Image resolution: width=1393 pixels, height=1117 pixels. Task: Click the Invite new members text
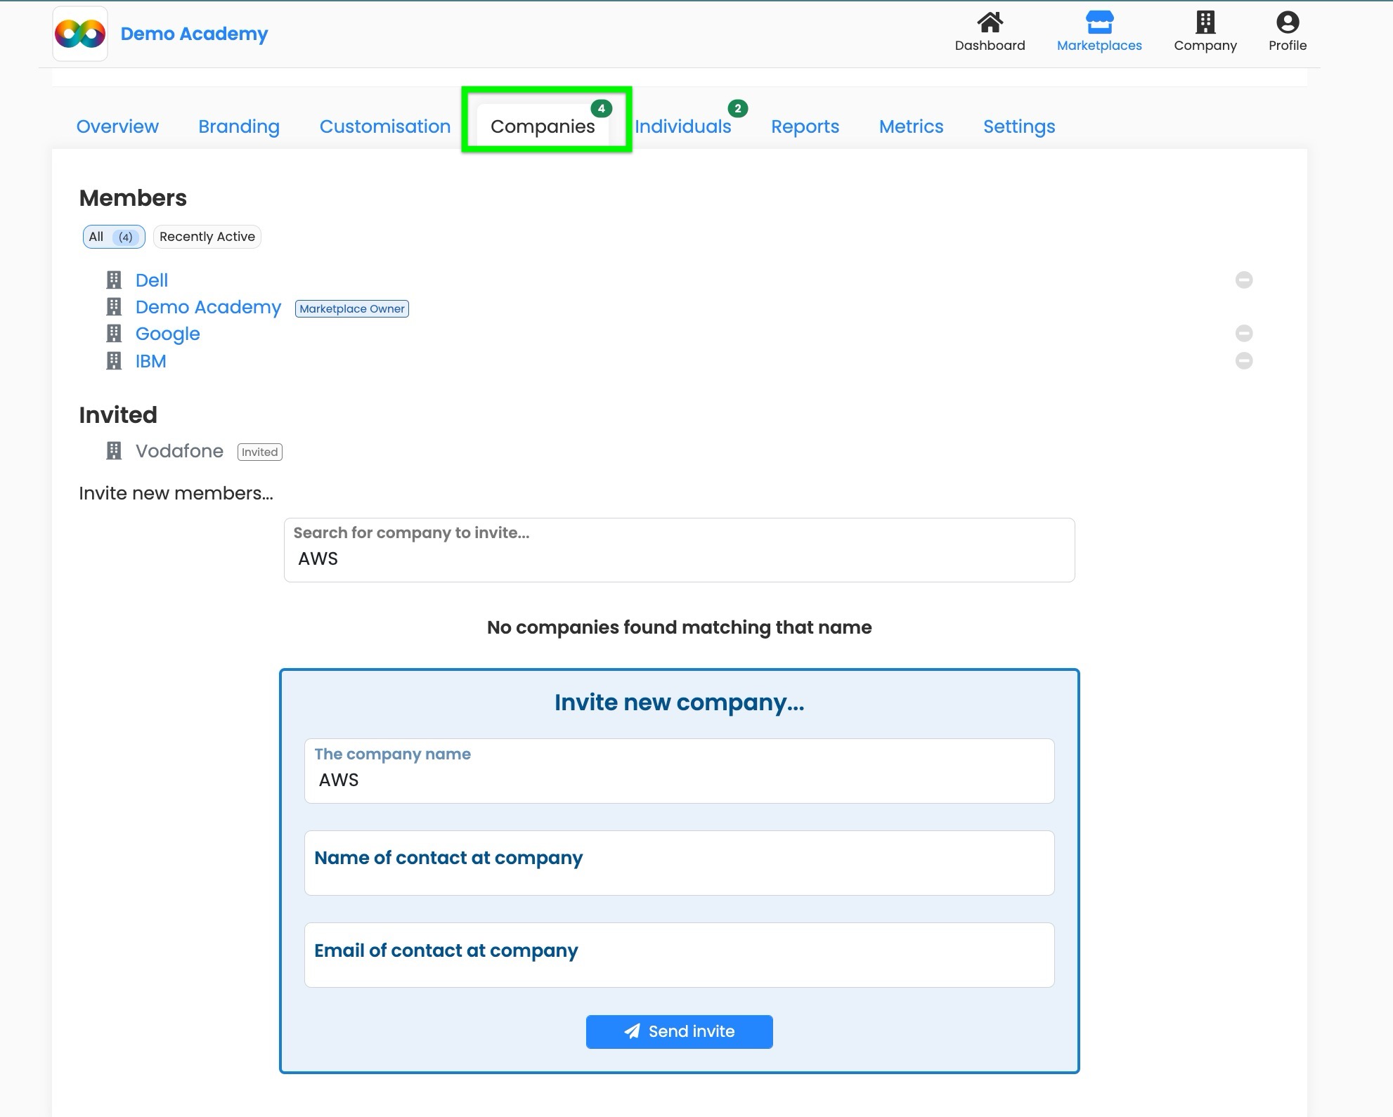click(x=176, y=493)
